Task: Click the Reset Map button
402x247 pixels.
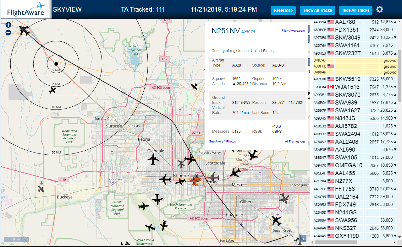Action: coord(283,10)
